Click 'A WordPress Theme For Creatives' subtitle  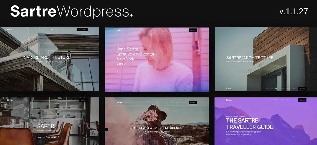(x=157, y=132)
